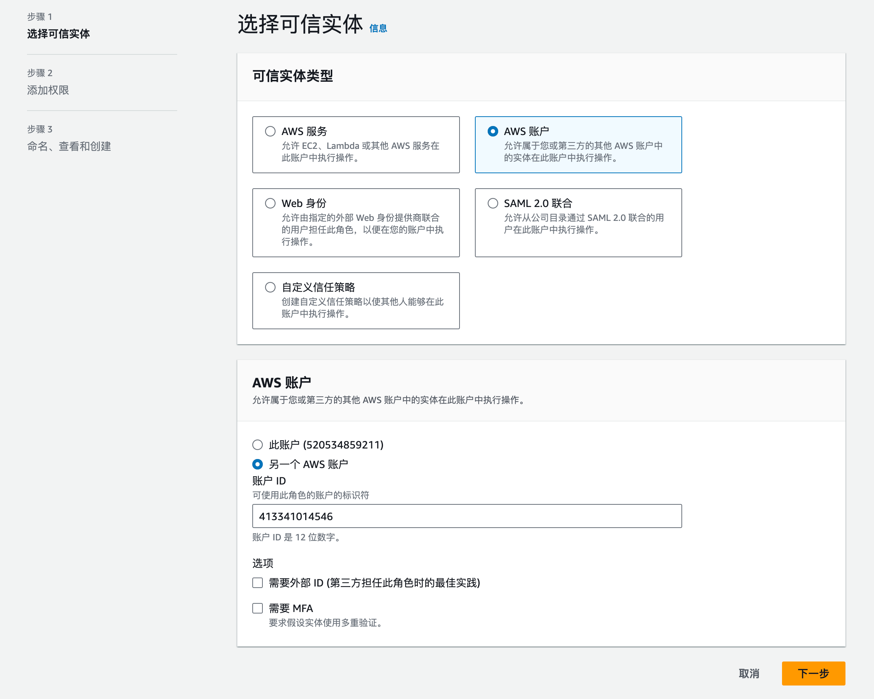Click the Web 身份 card description text

[x=363, y=230]
